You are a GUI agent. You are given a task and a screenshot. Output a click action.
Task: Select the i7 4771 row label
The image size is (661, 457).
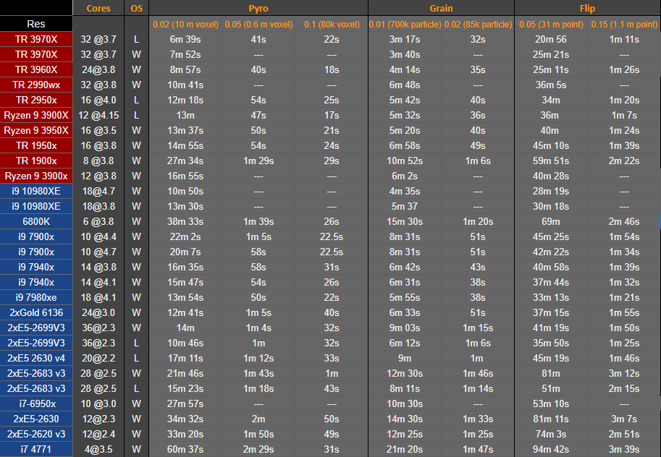coord(36,449)
